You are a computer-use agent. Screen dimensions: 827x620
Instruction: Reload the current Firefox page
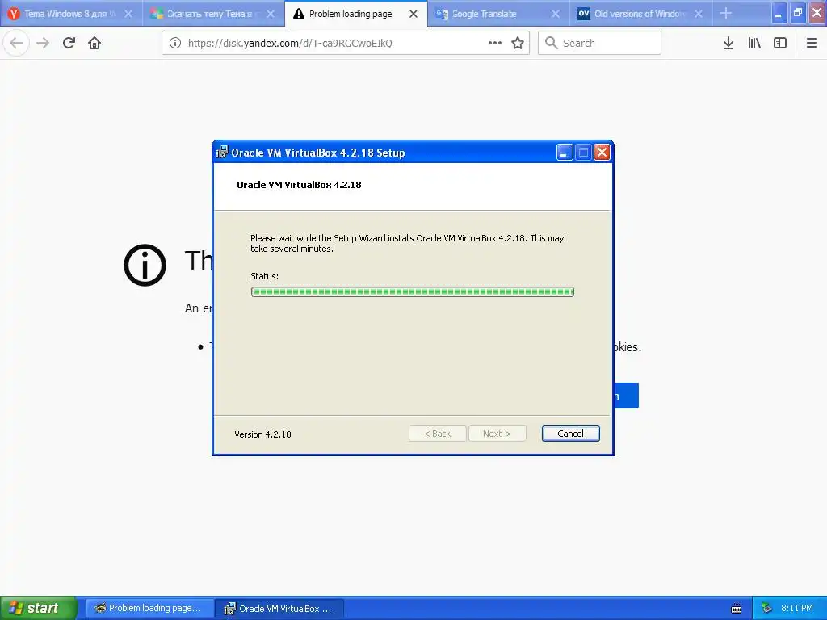[x=69, y=44]
